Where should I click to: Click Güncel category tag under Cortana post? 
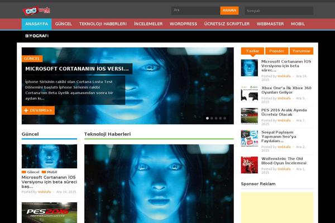pos(33,172)
